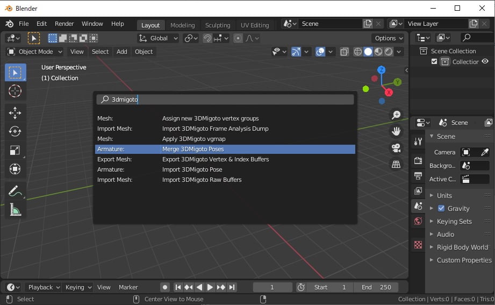
Task: Toggle the Gravity checkbox
Action: [x=441, y=208]
